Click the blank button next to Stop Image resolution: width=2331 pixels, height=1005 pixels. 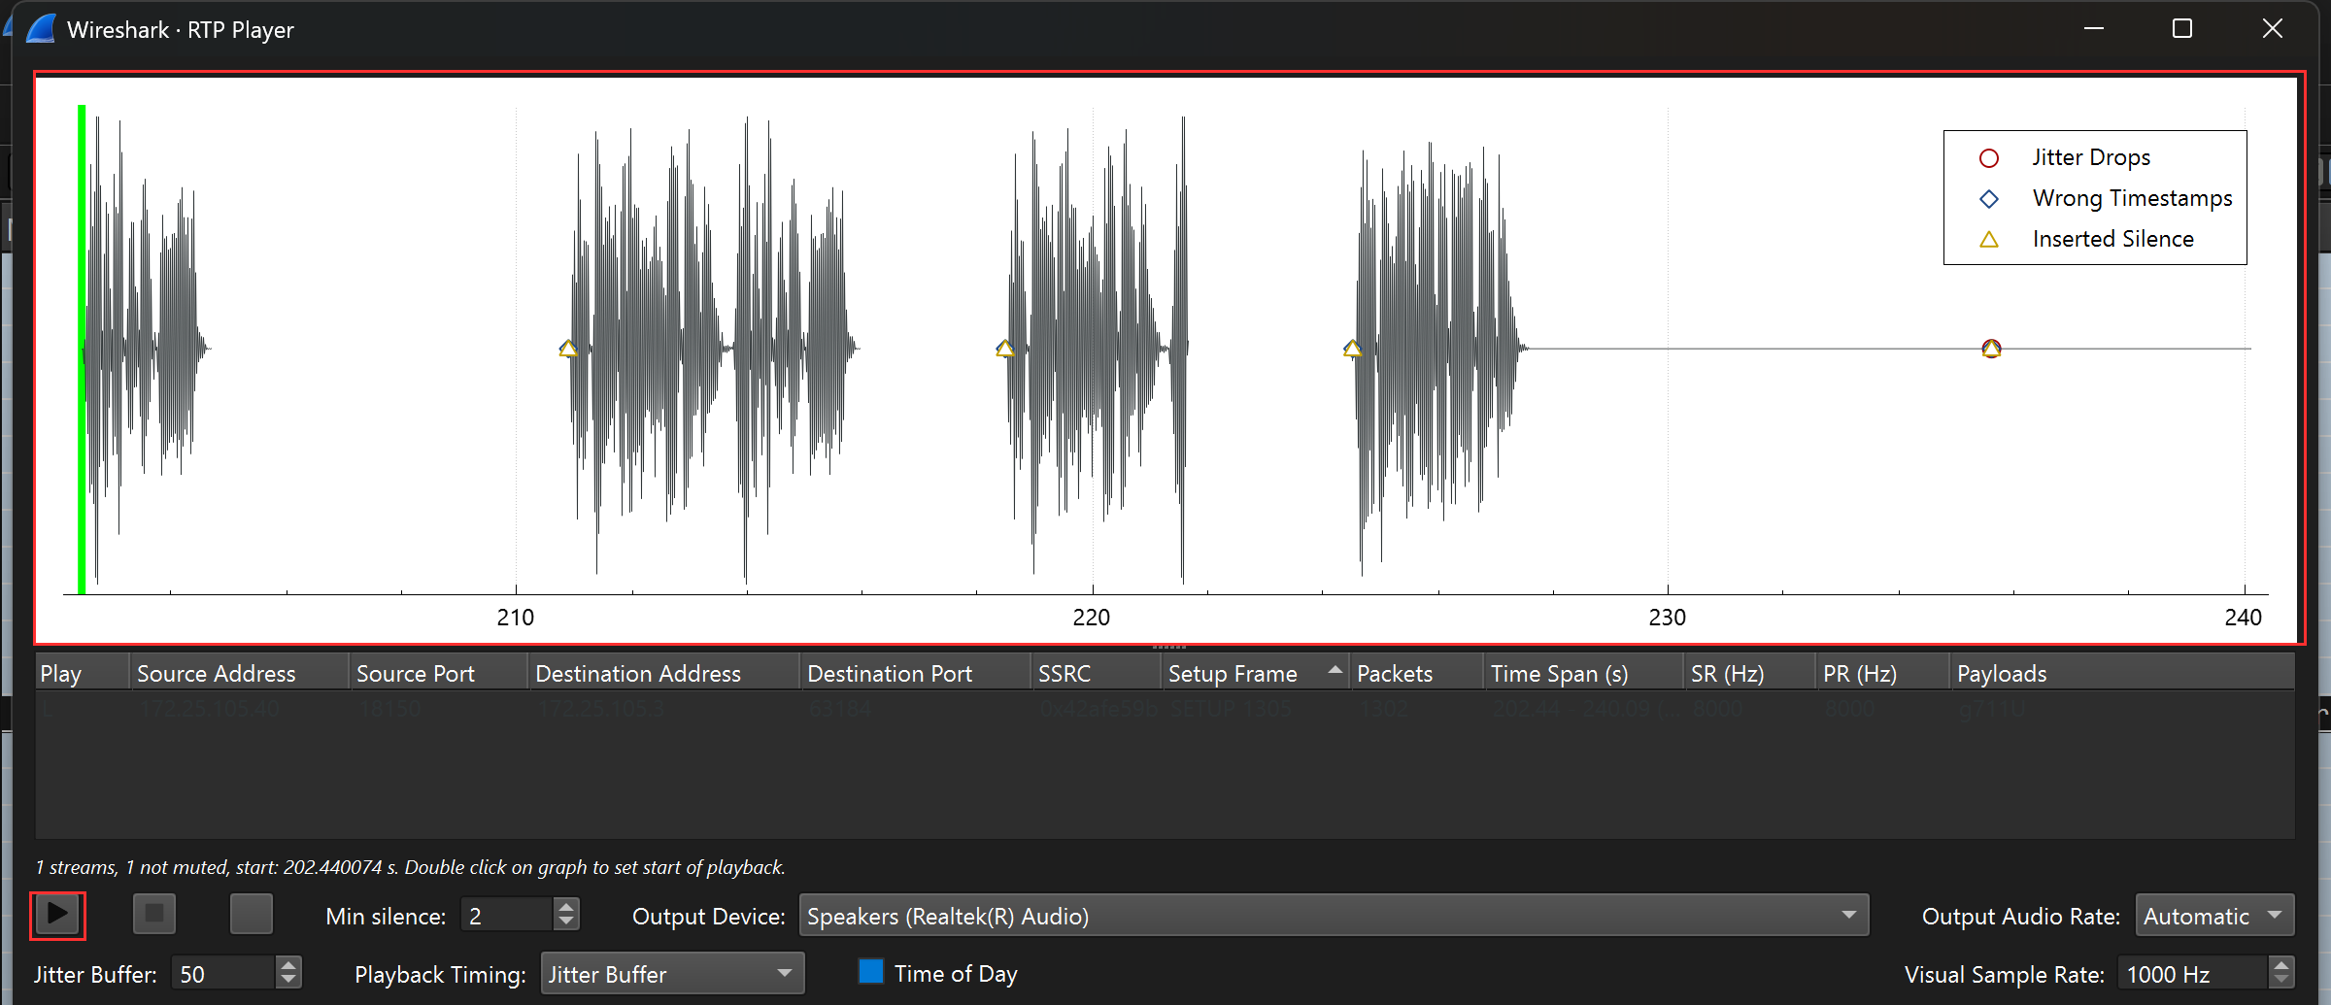point(251,915)
